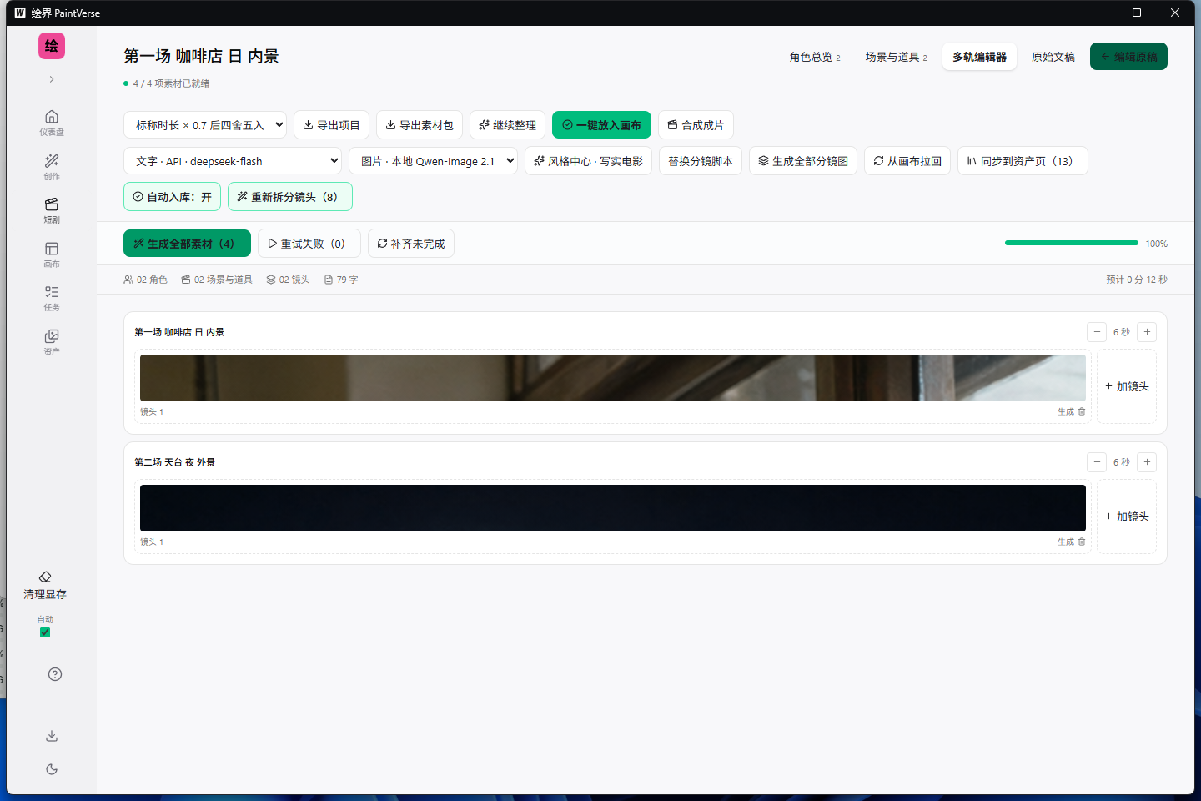Toggle dark mode with the moon icon
This screenshot has height=801, width=1201.
click(x=52, y=769)
